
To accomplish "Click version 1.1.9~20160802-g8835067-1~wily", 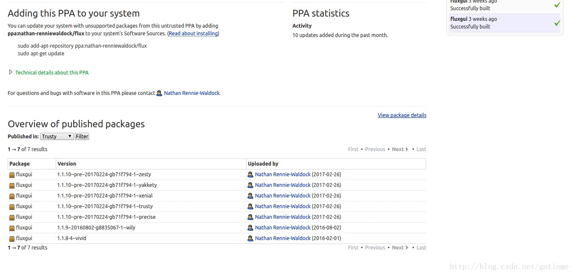I will pos(96,228).
